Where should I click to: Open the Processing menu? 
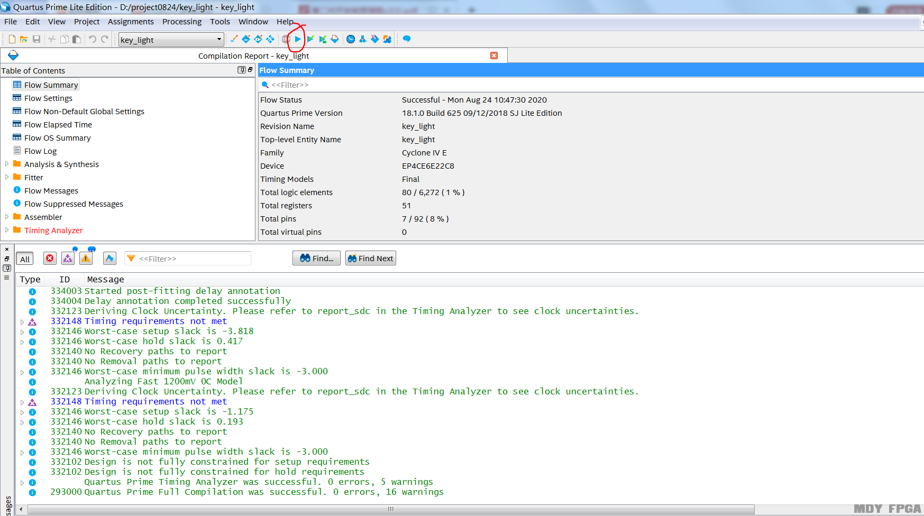[x=181, y=22]
